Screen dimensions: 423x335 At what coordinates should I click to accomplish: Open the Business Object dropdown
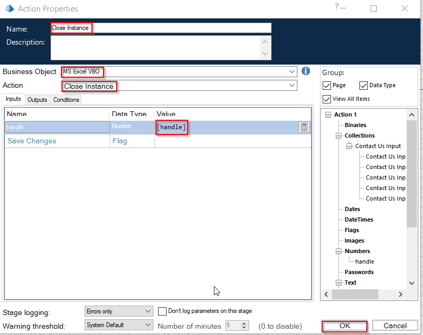pos(292,72)
